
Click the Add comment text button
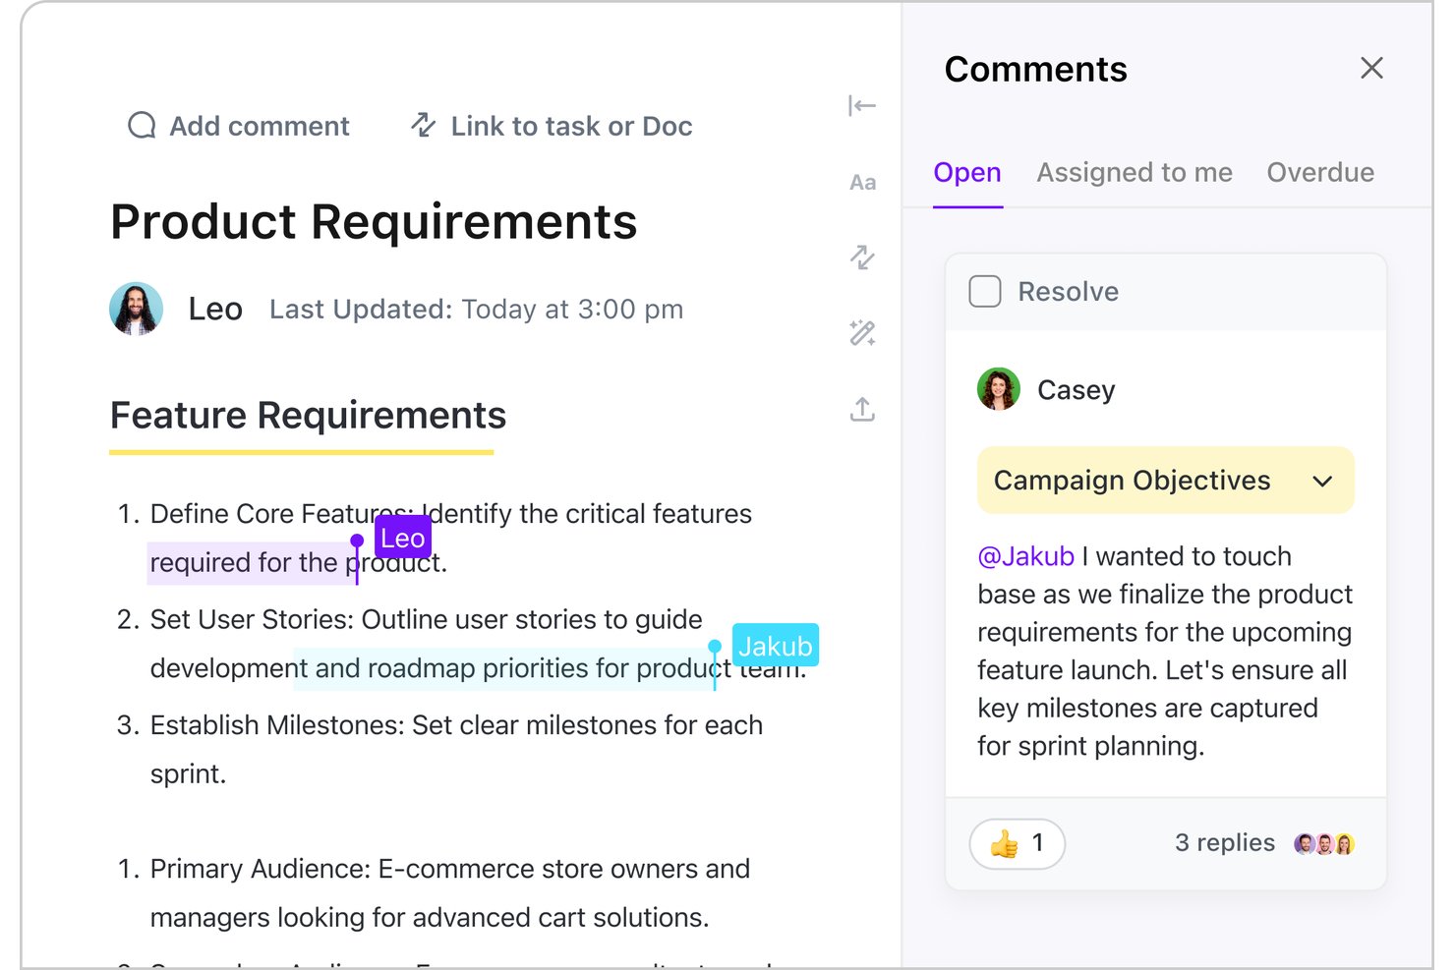coord(260,126)
